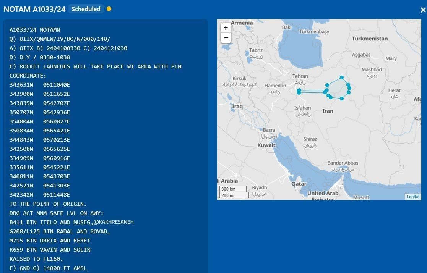The height and width of the screenshot is (273, 427).
Task: Select the coordinate row 343900N 0511652E
Action: [40, 94]
